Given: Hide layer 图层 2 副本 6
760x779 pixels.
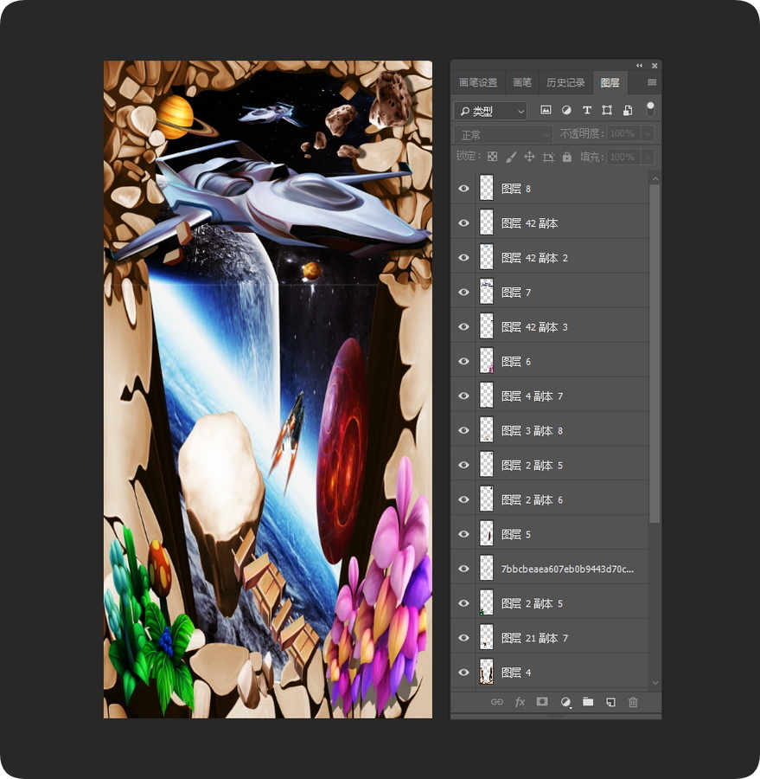Looking at the screenshot, I should (463, 499).
